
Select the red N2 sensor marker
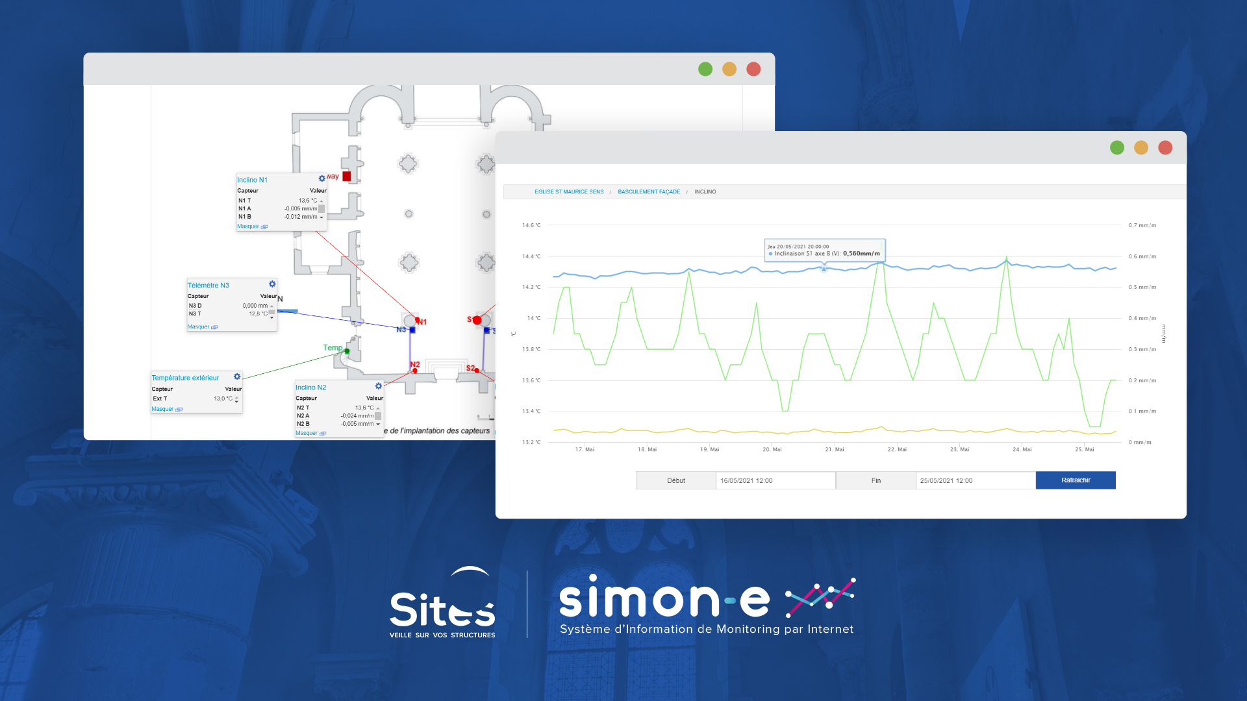click(x=415, y=371)
